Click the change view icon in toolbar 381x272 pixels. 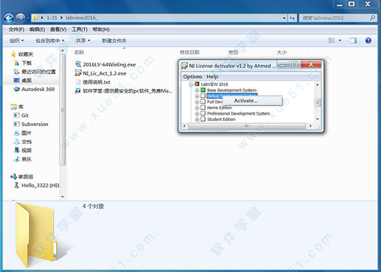coord(331,41)
